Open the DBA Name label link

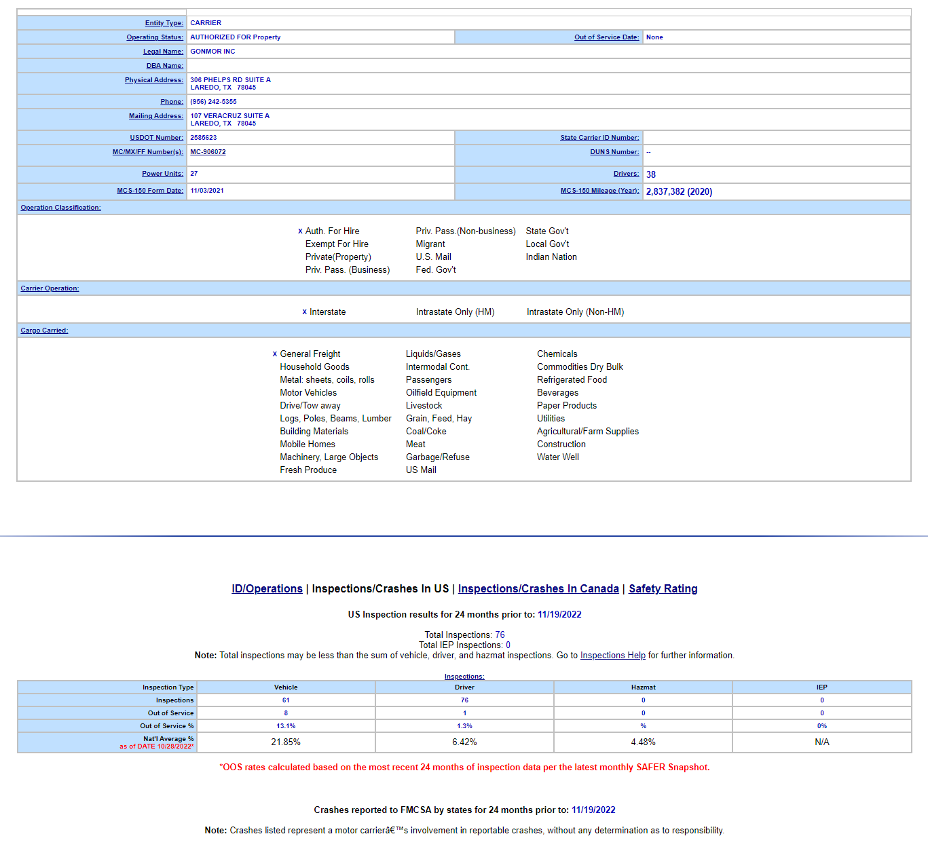165,66
